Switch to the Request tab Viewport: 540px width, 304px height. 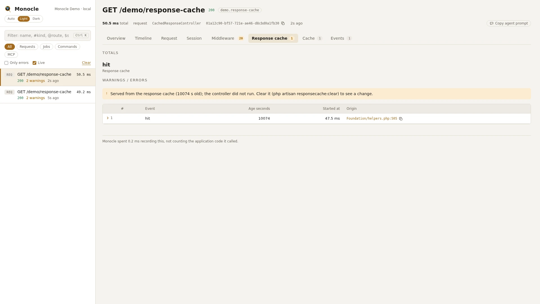[169, 38]
